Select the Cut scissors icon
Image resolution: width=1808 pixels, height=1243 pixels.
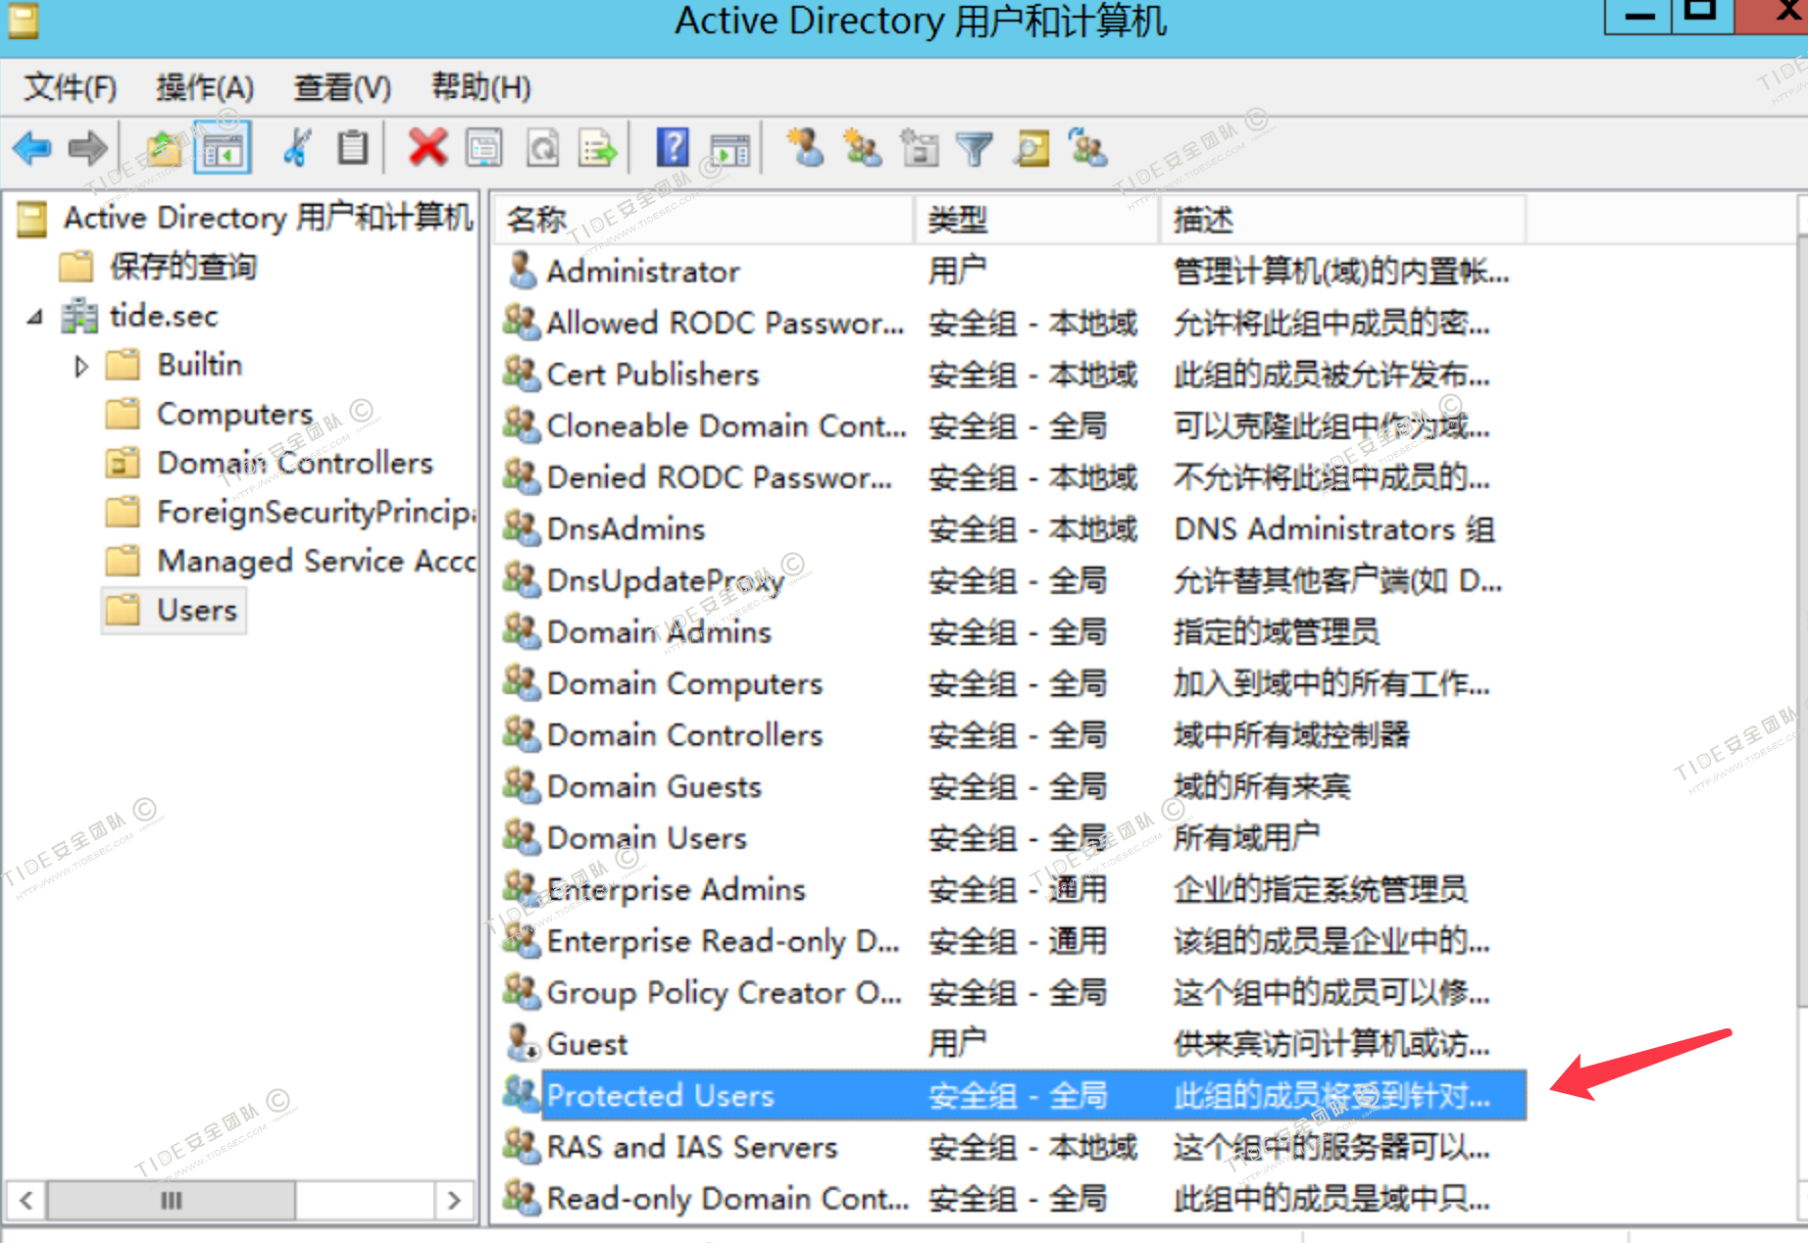297,148
